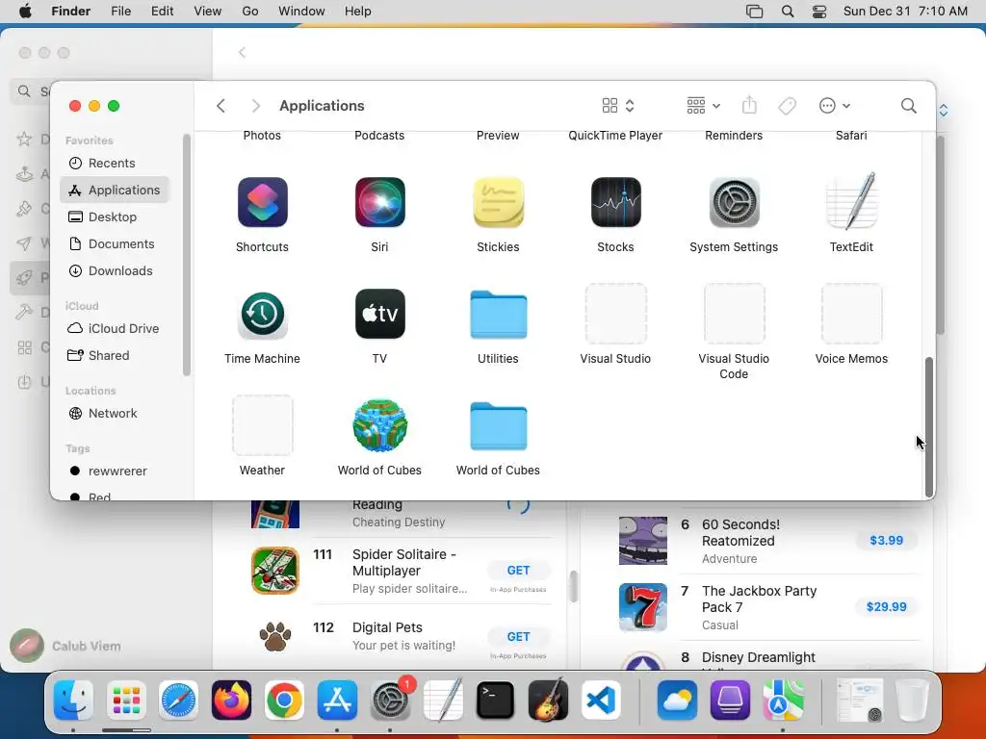Launch Firefox from the Dock
The width and height of the screenshot is (986, 739).
point(231,701)
